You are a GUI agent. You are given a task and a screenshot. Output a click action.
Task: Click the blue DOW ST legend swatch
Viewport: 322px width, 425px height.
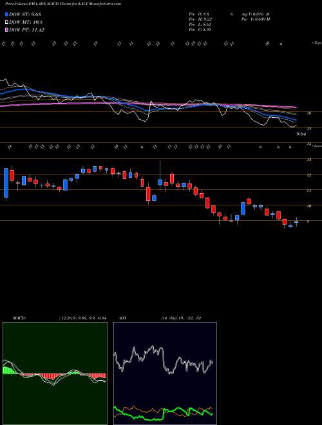tap(7, 14)
